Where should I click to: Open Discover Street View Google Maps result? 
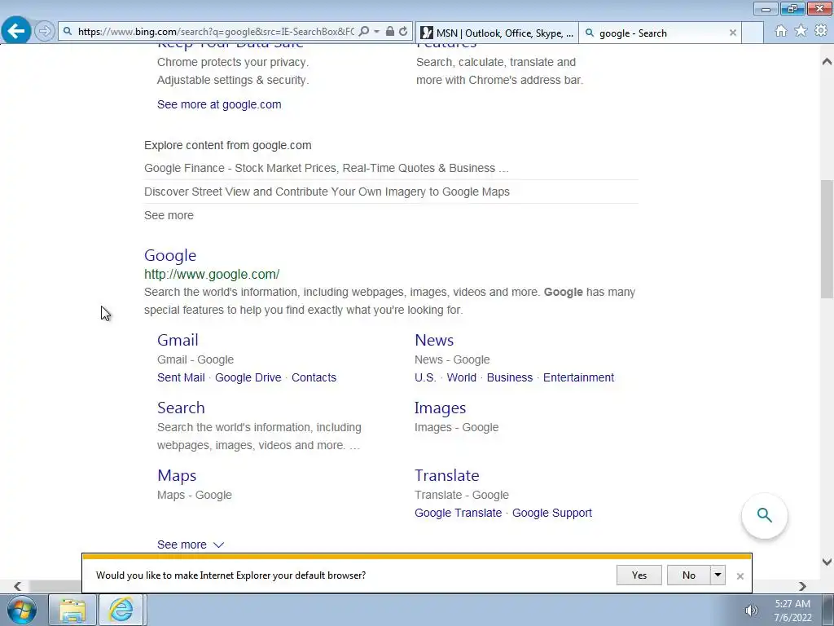point(327,192)
